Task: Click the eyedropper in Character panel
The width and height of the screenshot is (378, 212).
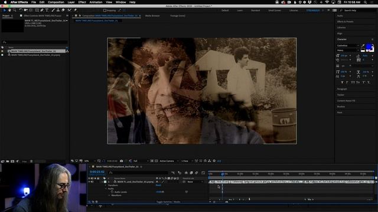Action: (363, 45)
